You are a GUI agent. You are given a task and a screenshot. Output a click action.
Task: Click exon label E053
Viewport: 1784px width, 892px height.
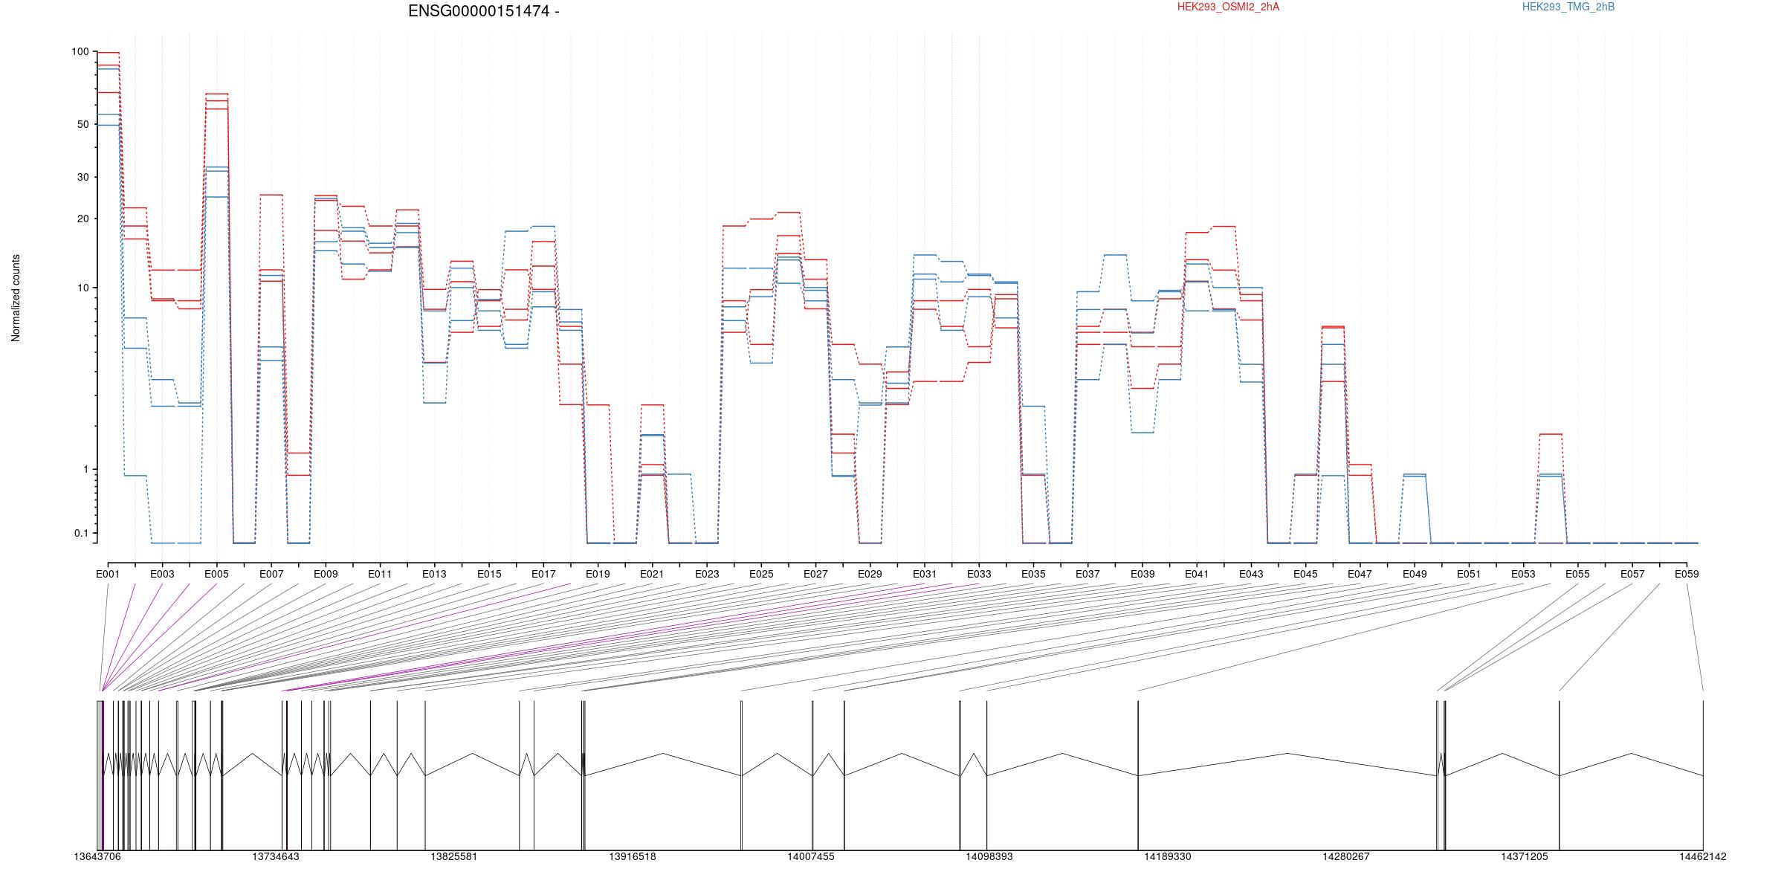1523,574
